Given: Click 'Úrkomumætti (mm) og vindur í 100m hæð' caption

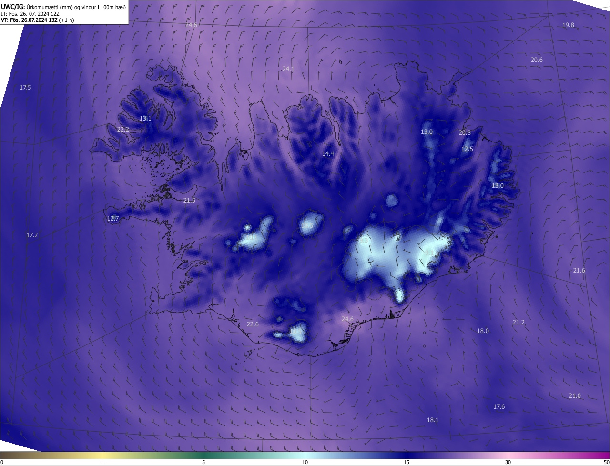Looking at the screenshot, I should click(x=76, y=7).
